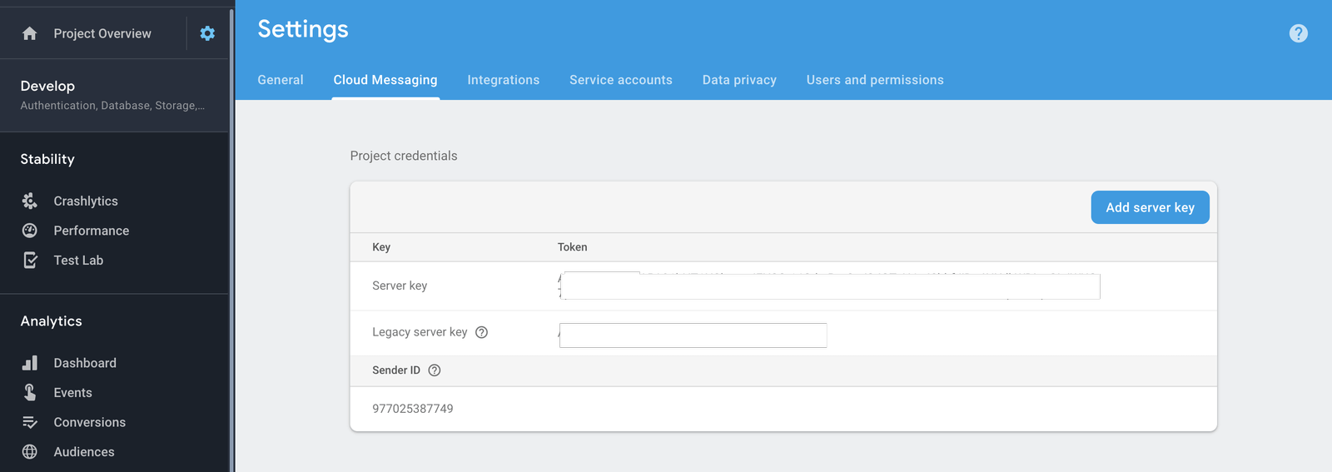Click the Dashboard bar chart icon
1332x472 pixels.
coord(30,363)
